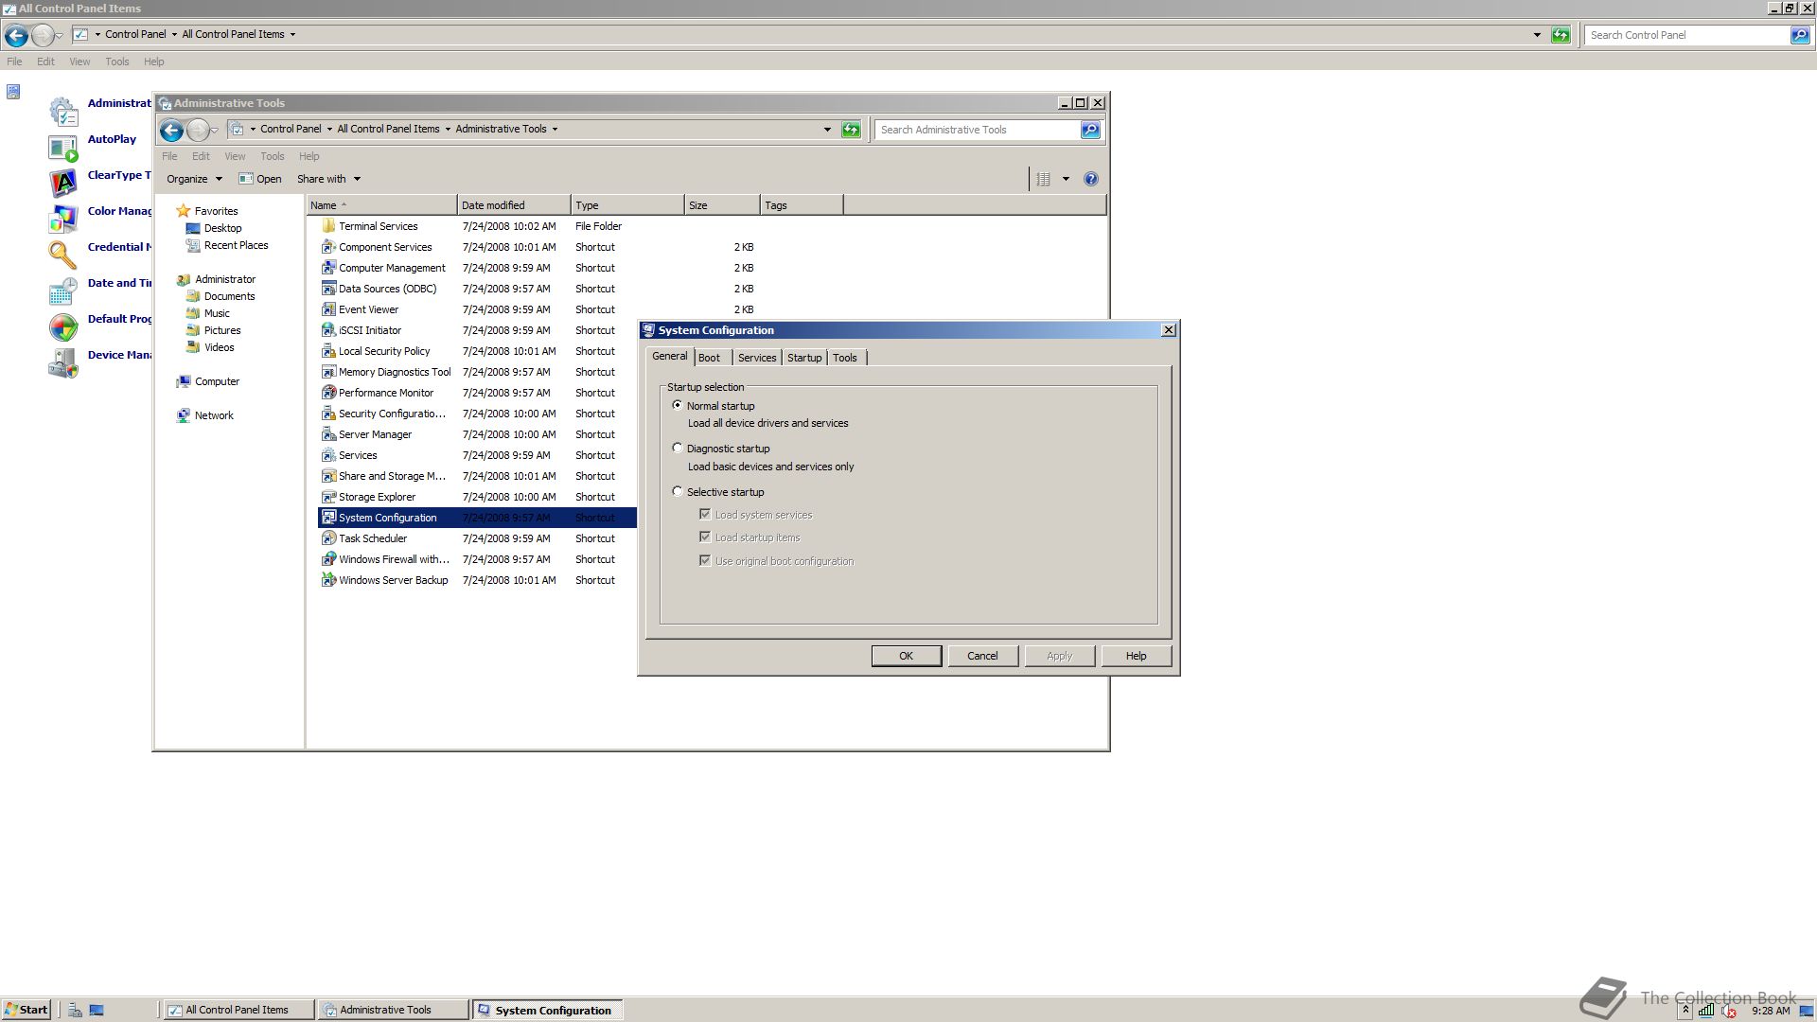Switch to the Startup tab

tap(804, 358)
